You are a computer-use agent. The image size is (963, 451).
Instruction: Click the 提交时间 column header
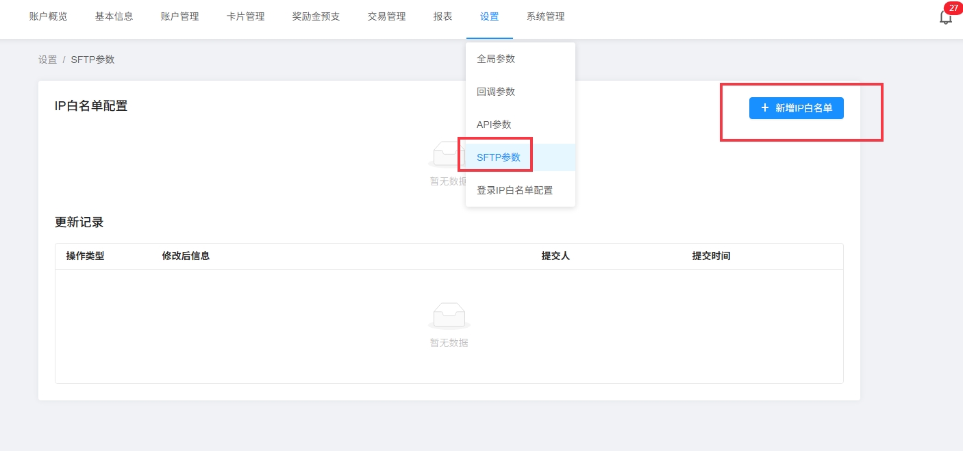coord(711,256)
